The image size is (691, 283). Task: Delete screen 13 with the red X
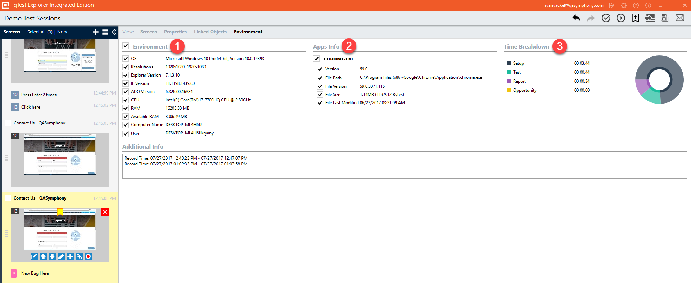(105, 212)
